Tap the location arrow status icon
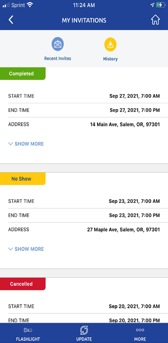The width and height of the screenshot is (168, 343). [152, 5]
